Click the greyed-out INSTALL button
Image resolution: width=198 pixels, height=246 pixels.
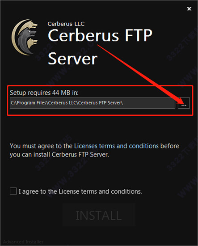coord(99,215)
